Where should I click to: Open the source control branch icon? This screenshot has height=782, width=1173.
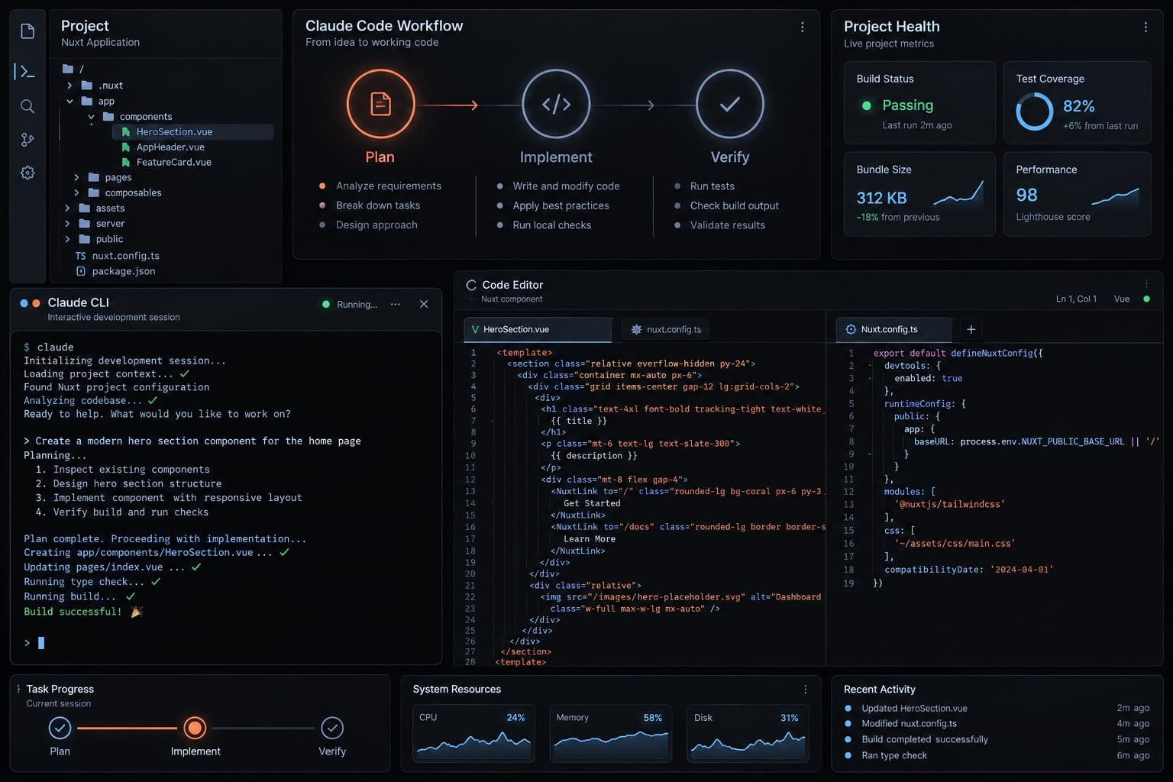[27, 140]
